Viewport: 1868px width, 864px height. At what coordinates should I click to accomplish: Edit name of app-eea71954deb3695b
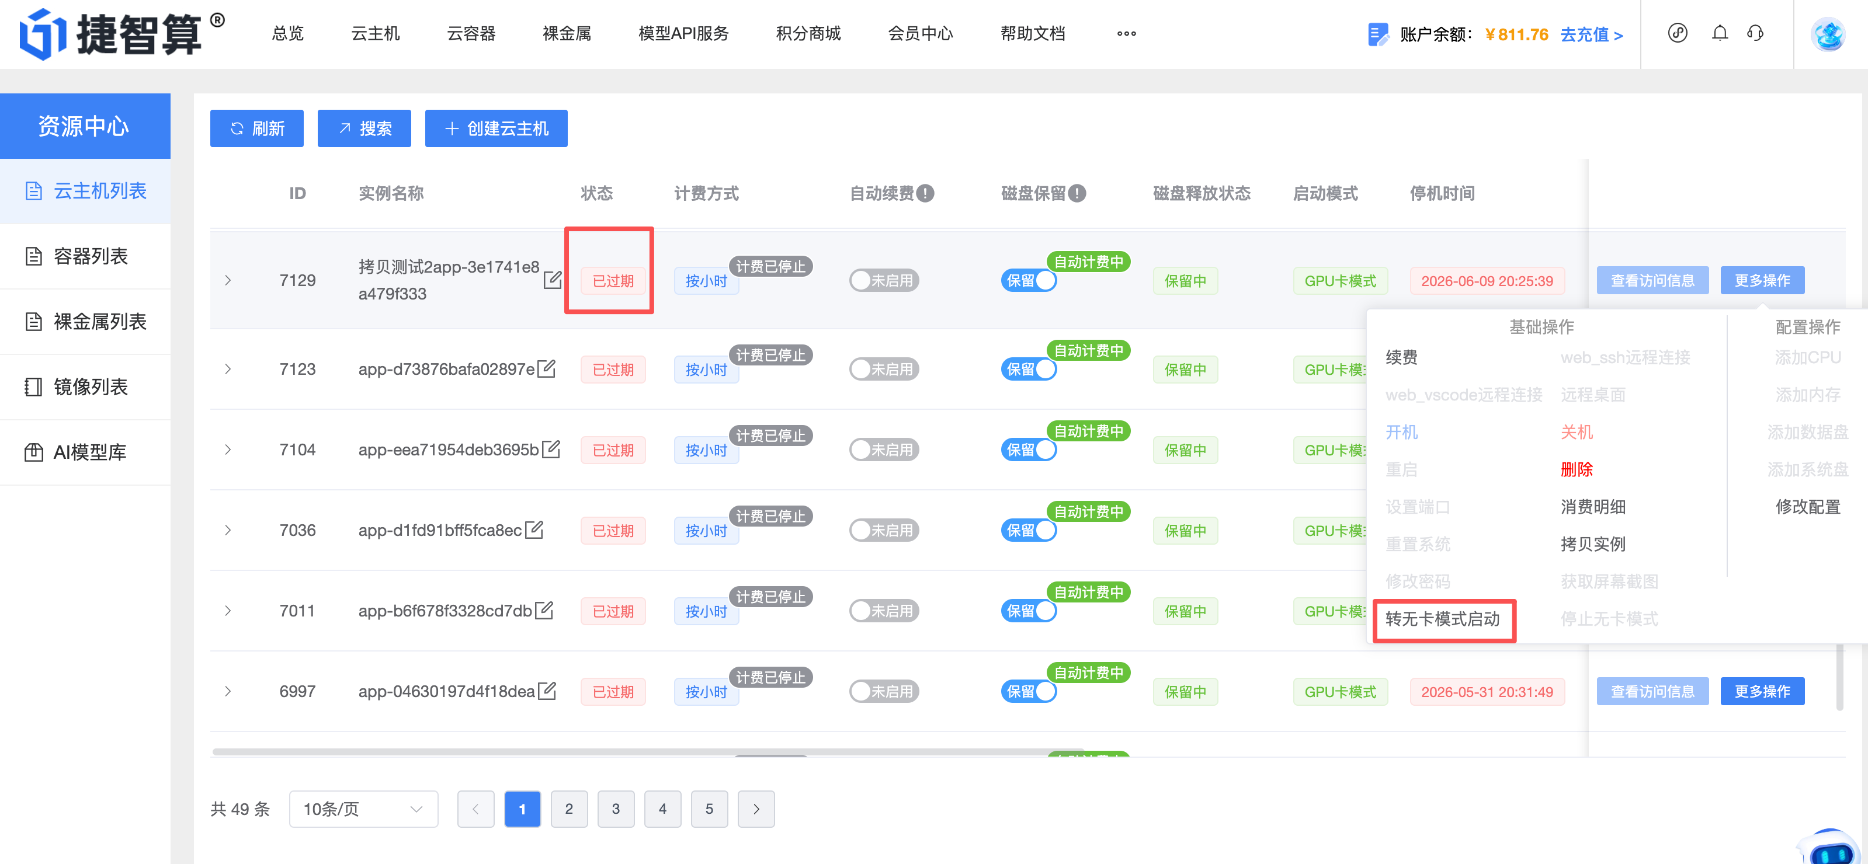pos(551,449)
